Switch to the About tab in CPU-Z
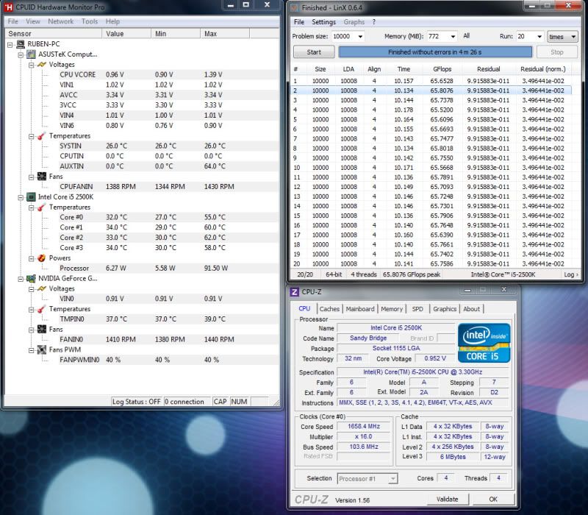The image size is (588, 515). tap(471, 309)
